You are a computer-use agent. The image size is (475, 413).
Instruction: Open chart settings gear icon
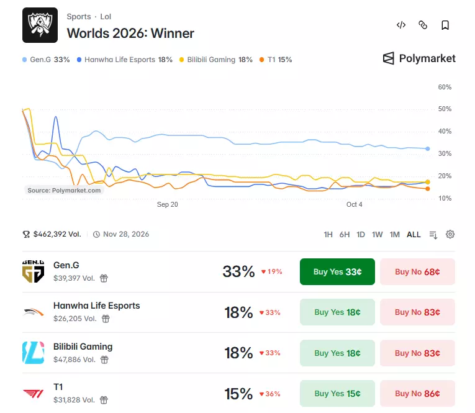point(450,234)
